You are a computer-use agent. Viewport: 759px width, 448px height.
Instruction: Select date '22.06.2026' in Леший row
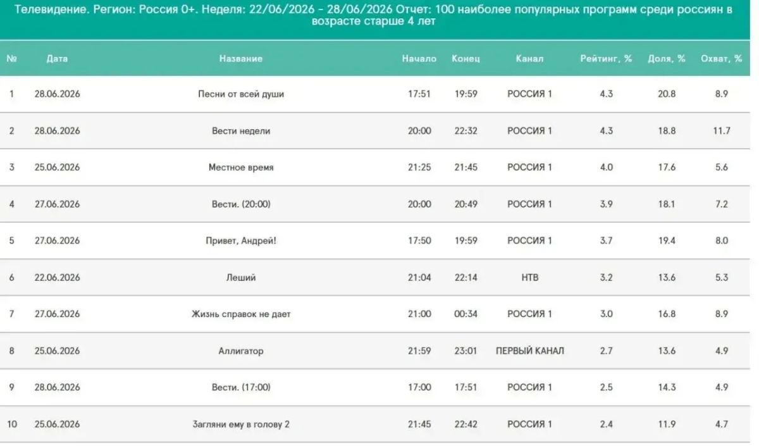(57, 277)
